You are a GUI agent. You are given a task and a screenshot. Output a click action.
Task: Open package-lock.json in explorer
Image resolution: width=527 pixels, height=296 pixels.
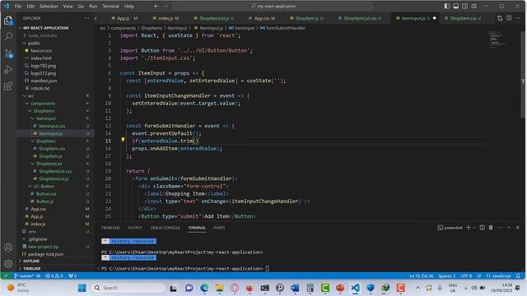[45, 254]
